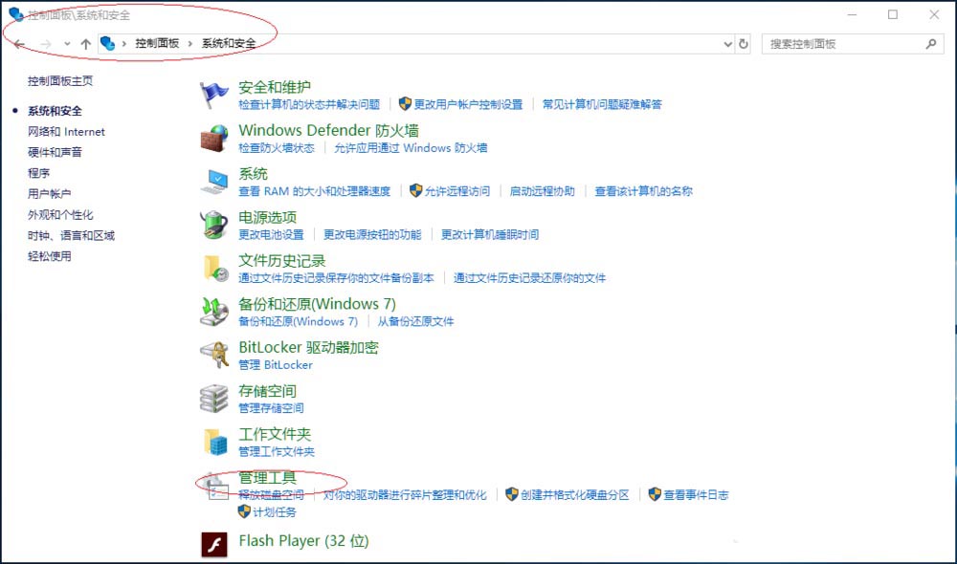Click 检查计算机的状态并解决问题 link
This screenshot has width=957, height=564.
pyautogui.click(x=309, y=104)
